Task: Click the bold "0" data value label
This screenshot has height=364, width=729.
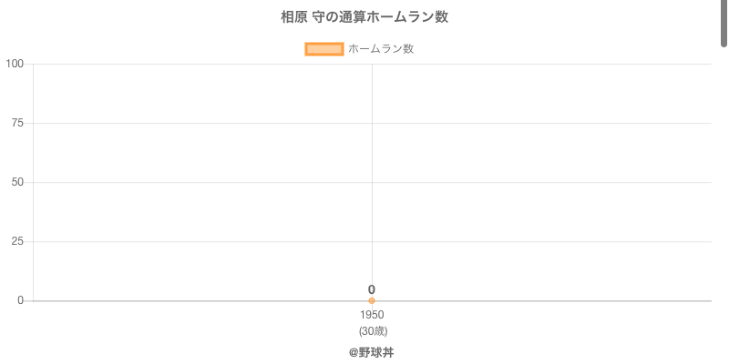Action: pos(372,289)
